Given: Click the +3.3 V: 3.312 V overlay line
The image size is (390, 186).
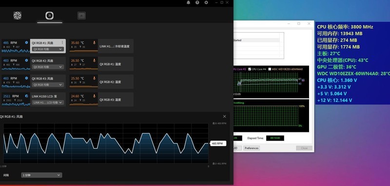Looking at the screenshot, I should pyautogui.click(x=334, y=87).
